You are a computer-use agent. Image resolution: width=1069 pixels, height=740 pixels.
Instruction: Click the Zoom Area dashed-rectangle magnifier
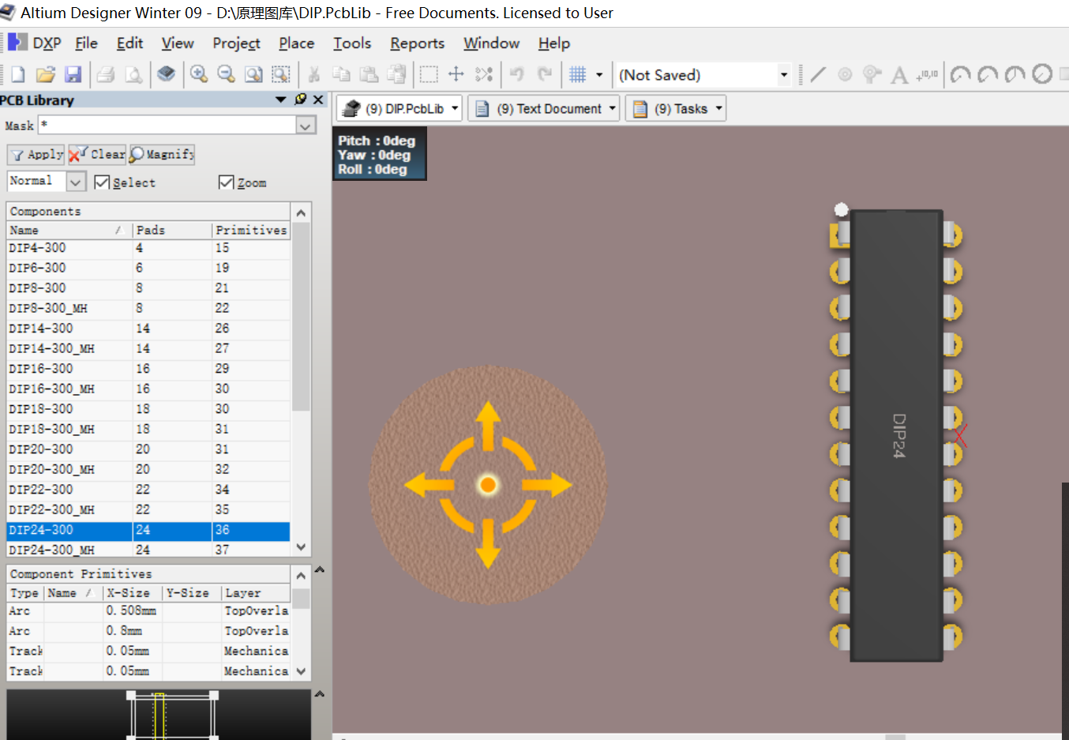click(x=281, y=74)
